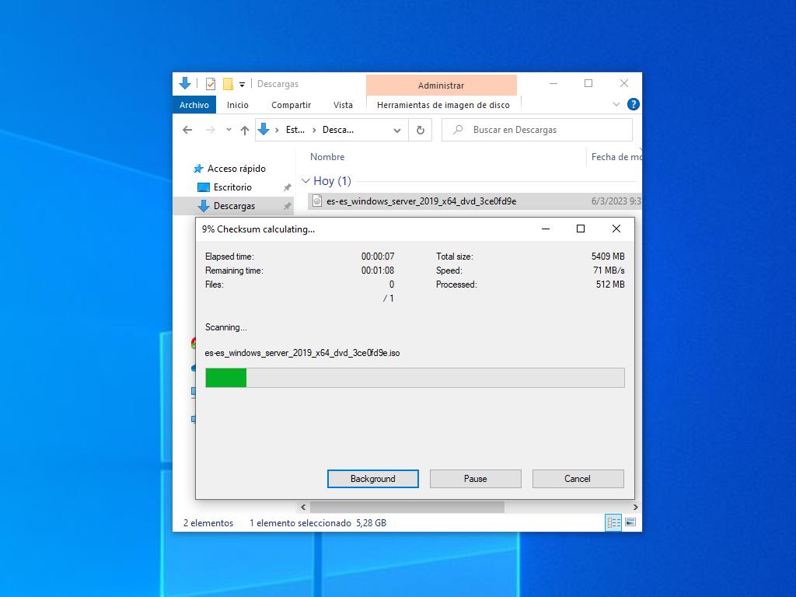Click the magnifier icon in search box
The width and height of the screenshot is (796, 597).
pyautogui.click(x=458, y=130)
